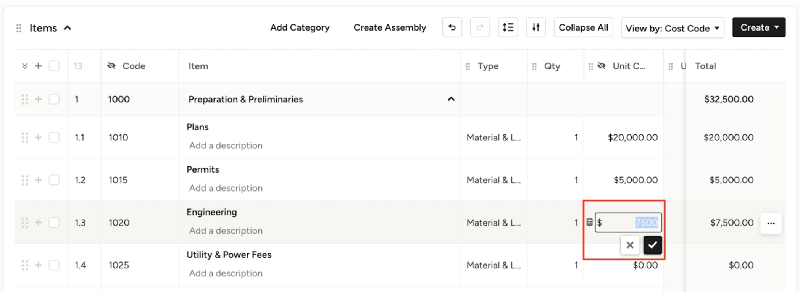Click Add Category
Viewport: 800px width, 297px height.
pyautogui.click(x=300, y=27)
